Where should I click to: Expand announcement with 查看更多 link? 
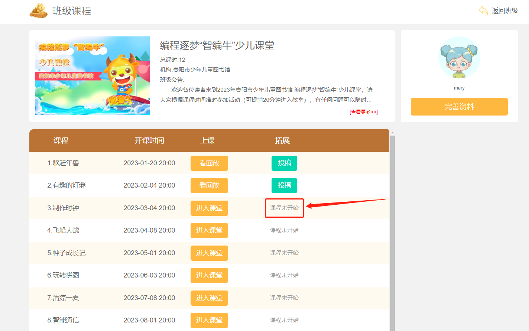[x=363, y=112]
